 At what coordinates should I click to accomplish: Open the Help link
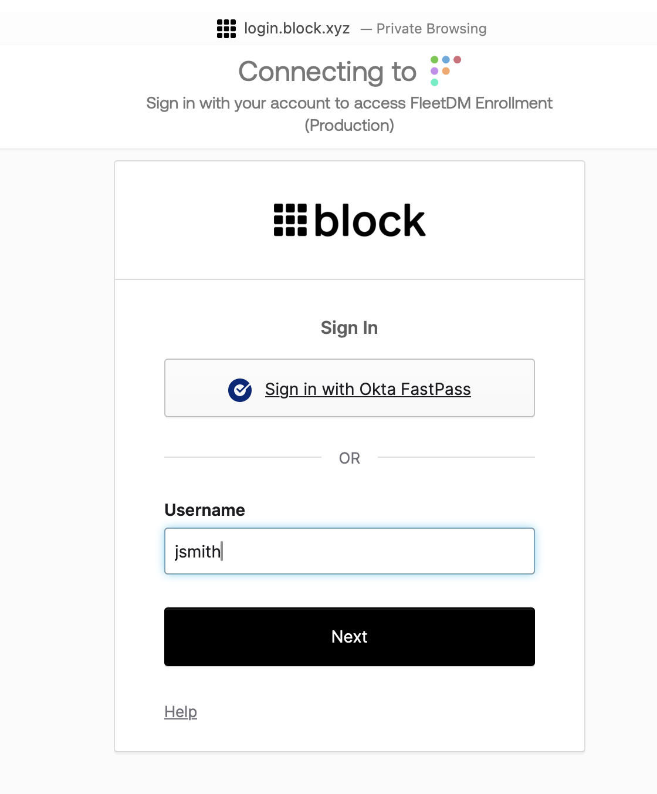[181, 712]
